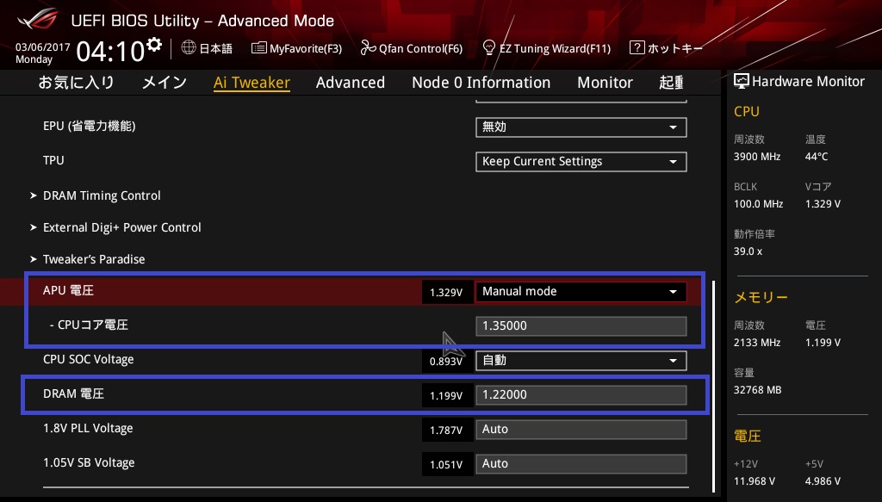882x502 pixels.
Task: Open MyFavorite(F3)
Action: 306,48
